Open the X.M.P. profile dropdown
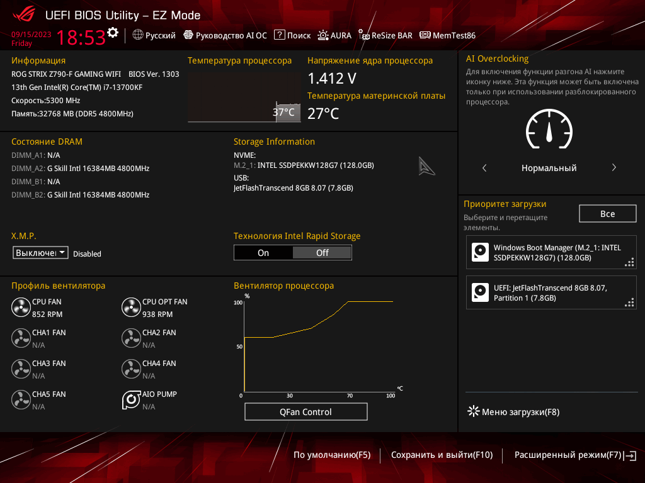645x483 pixels. click(40, 253)
